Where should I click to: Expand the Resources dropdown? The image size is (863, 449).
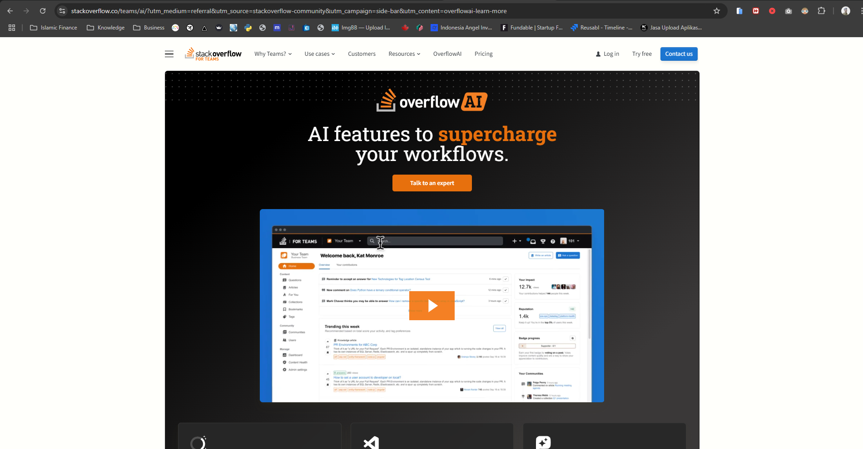point(404,54)
